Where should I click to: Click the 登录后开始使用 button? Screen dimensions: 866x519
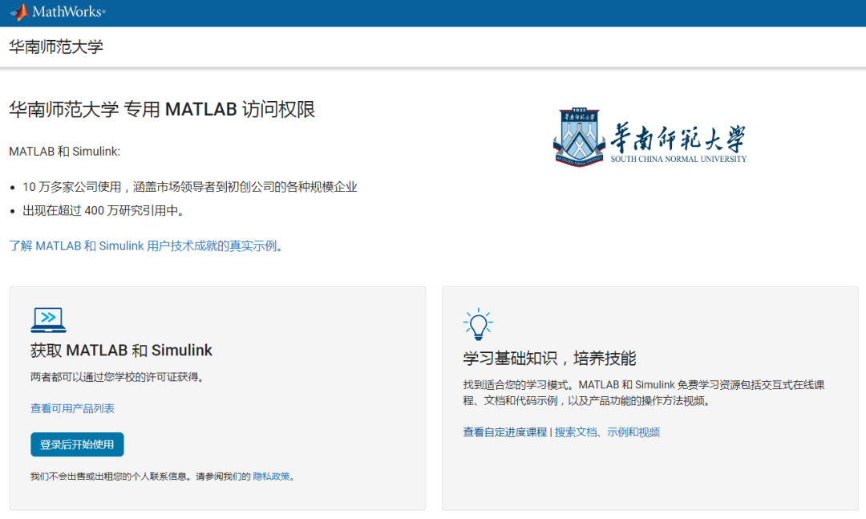point(77,444)
